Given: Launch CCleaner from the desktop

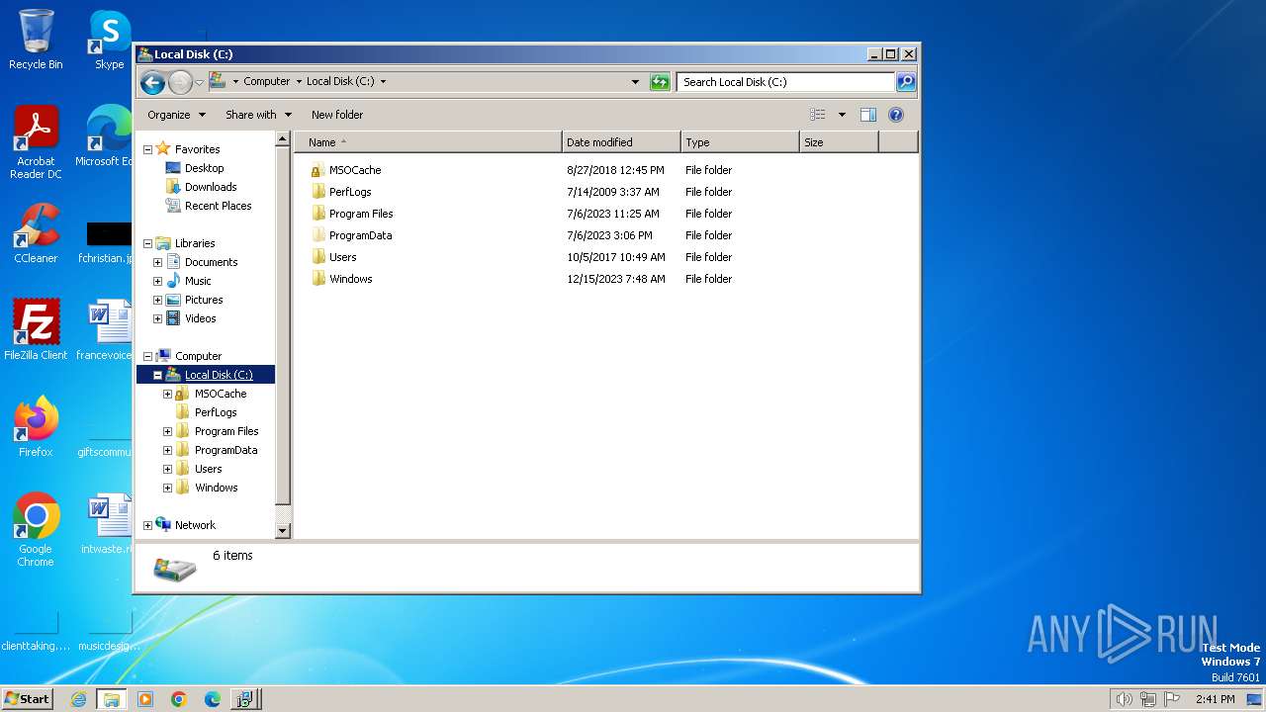Looking at the screenshot, I should click(x=36, y=233).
